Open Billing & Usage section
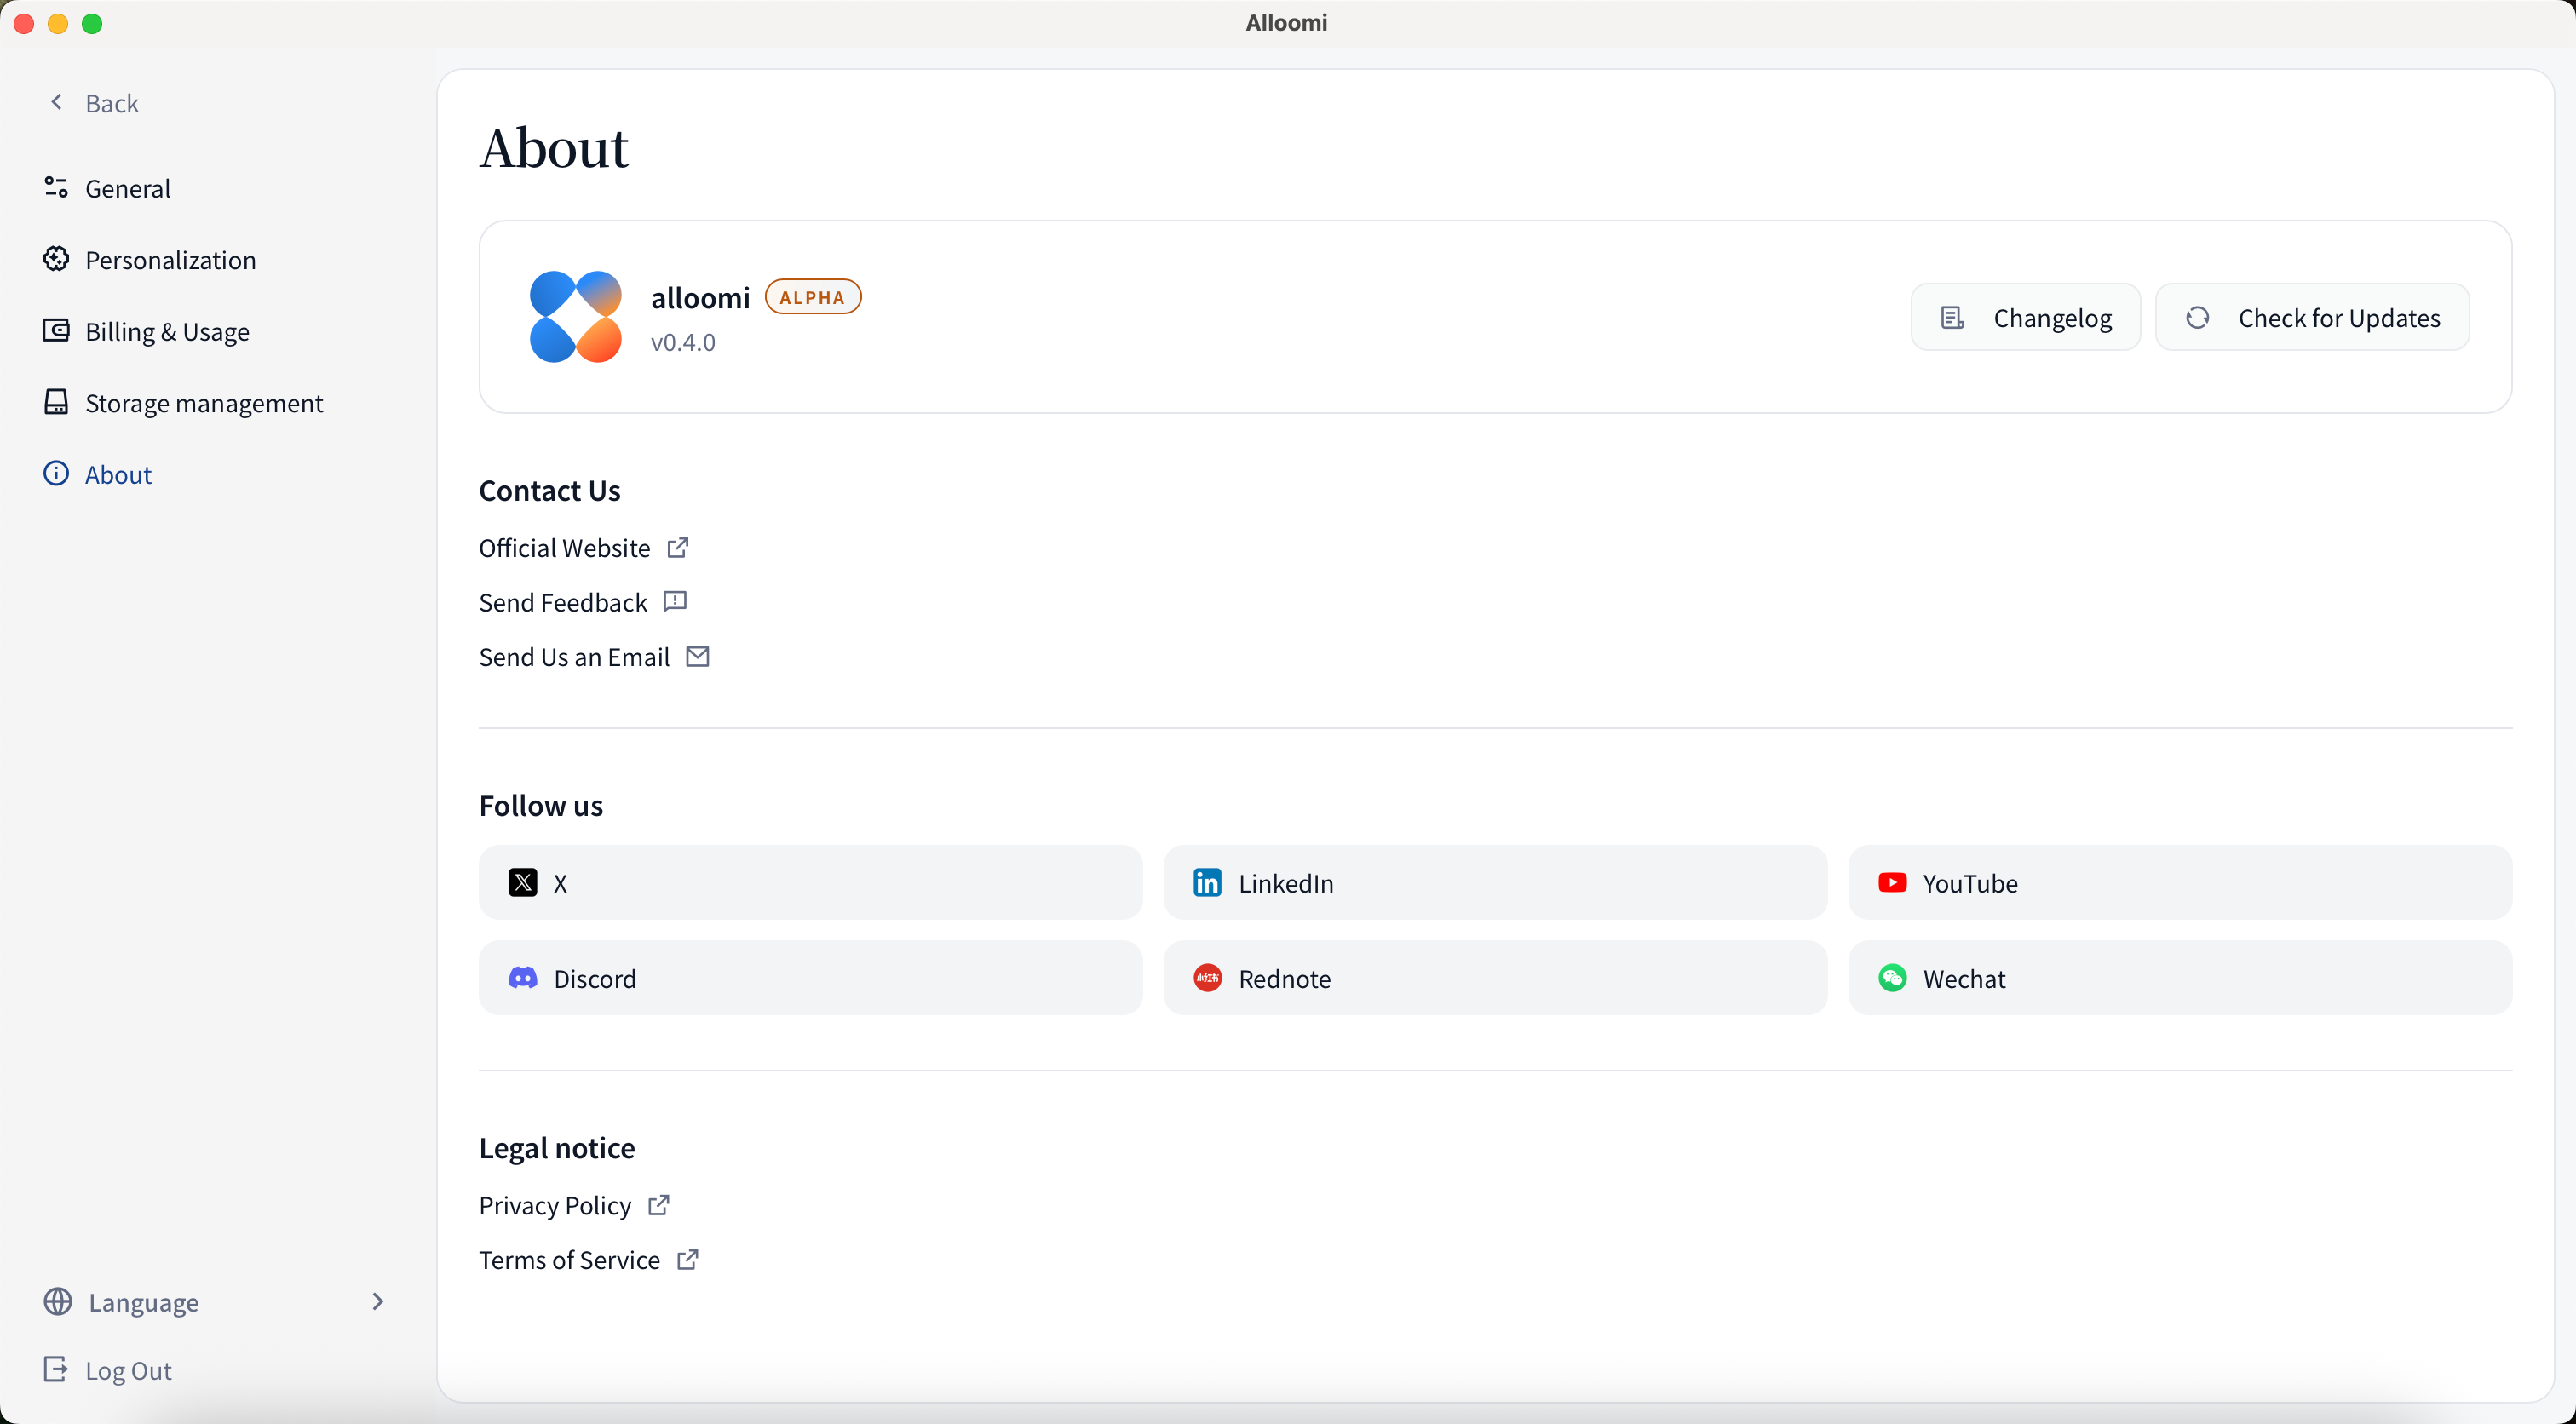The image size is (2576, 1424). tap(166, 331)
